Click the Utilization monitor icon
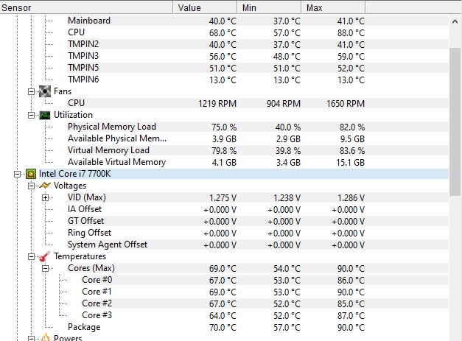The height and width of the screenshot is (341, 462). [45, 115]
